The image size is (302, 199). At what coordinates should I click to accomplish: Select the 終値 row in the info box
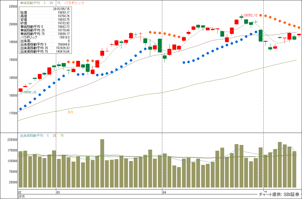tap(45, 23)
